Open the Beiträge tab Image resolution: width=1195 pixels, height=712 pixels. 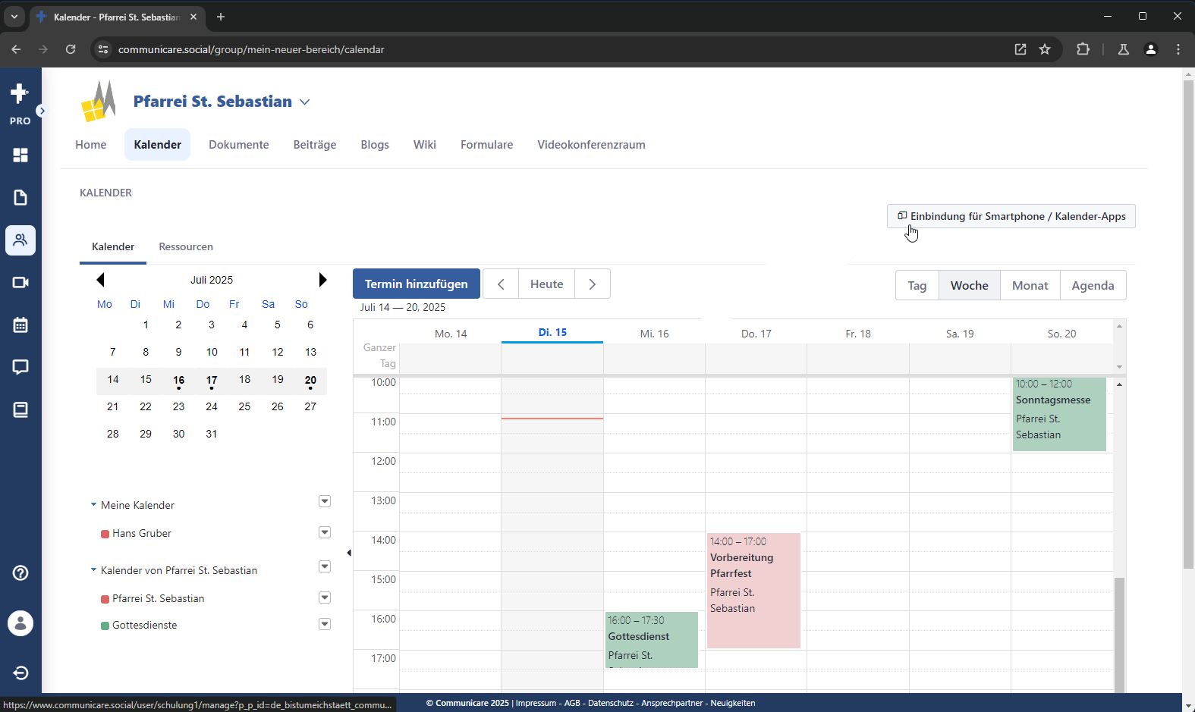(x=315, y=145)
